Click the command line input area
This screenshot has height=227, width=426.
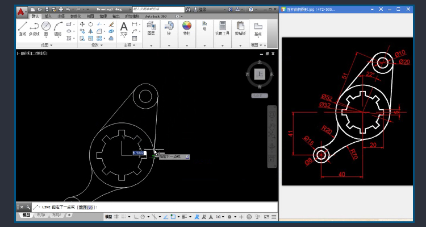(155, 207)
